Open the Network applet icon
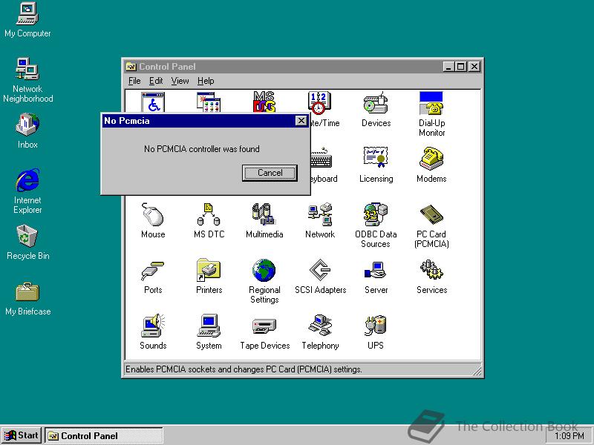Image resolution: width=594 pixels, height=445 pixels. (x=320, y=214)
